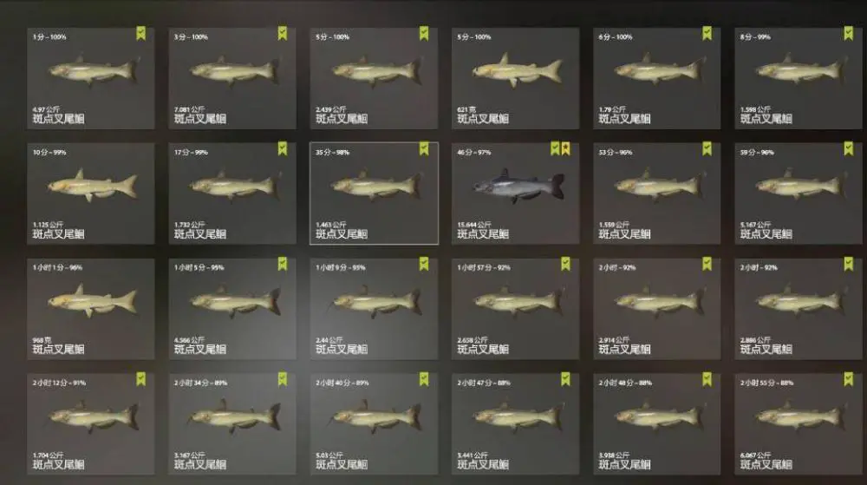Click the gold star ribbon on the 15.644 公斤 card
The image size is (867, 485).
coord(565,148)
